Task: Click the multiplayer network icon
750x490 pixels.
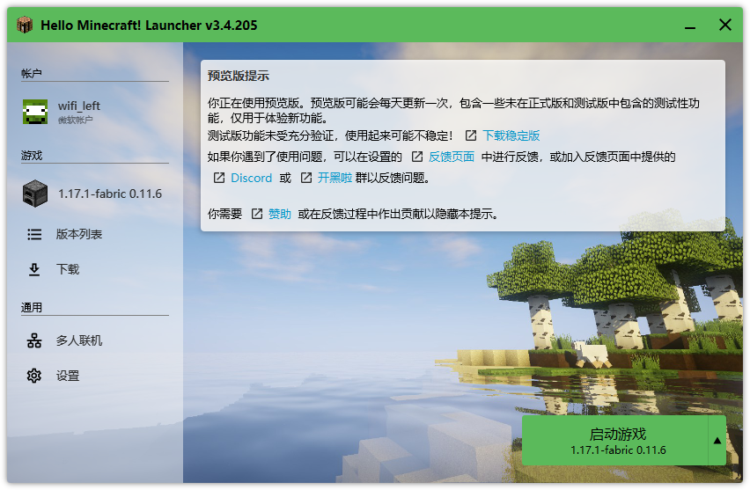Action: (x=34, y=340)
